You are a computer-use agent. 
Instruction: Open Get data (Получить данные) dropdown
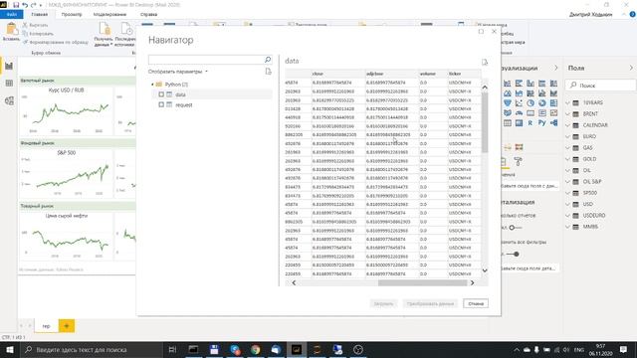tap(104, 35)
